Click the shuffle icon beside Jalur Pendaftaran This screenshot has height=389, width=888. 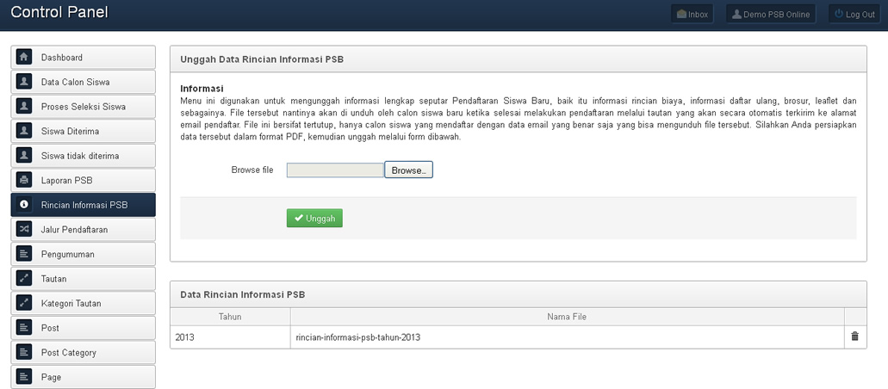pyautogui.click(x=24, y=230)
